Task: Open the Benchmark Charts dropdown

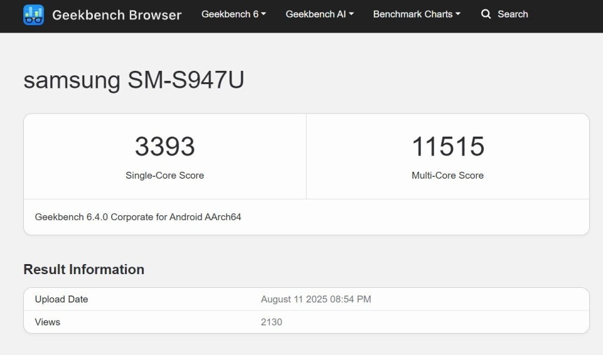Action: tap(416, 14)
